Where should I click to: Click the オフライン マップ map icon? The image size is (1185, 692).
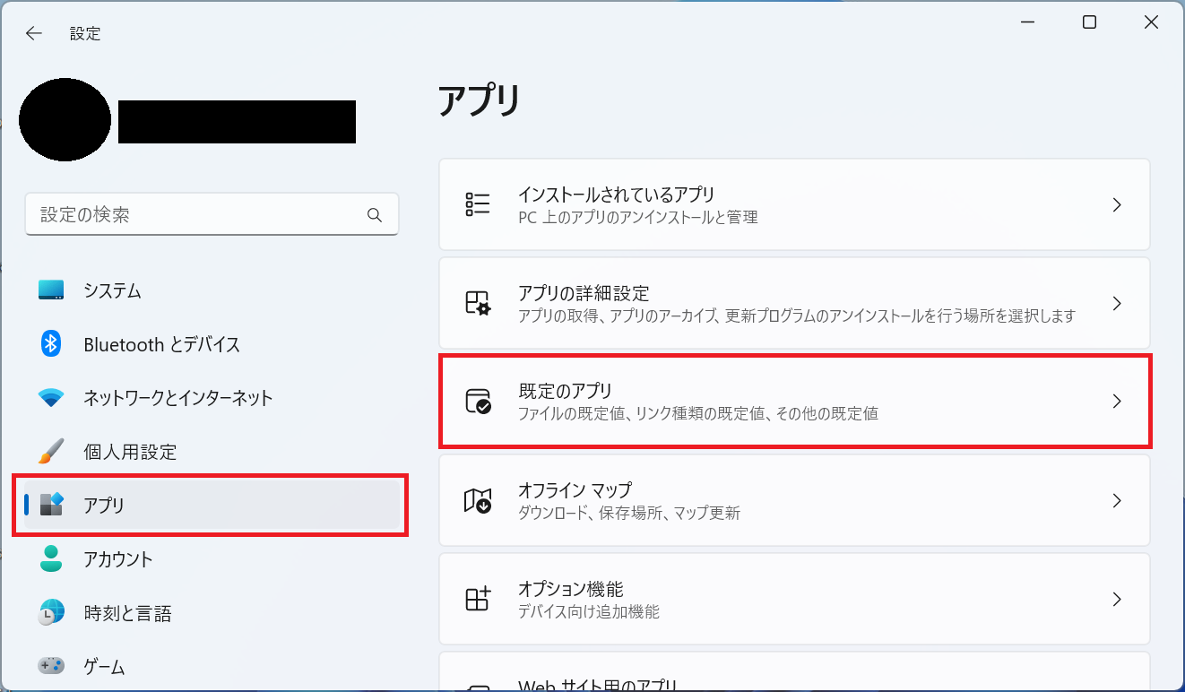[477, 500]
